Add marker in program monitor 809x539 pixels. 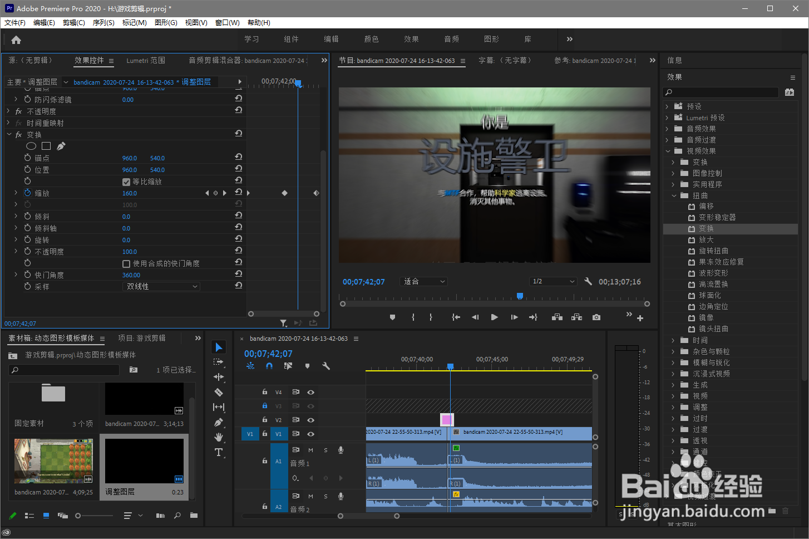(392, 317)
